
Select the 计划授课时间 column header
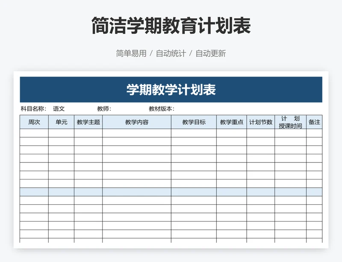pyautogui.click(x=291, y=122)
